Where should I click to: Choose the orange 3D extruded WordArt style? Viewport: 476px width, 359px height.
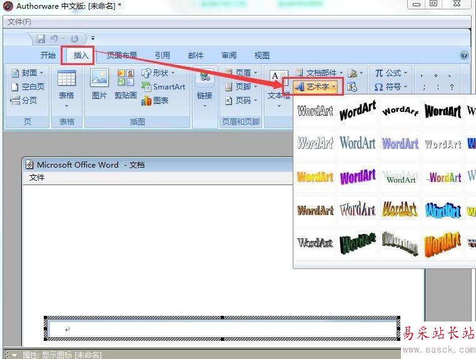tap(443, 244)
